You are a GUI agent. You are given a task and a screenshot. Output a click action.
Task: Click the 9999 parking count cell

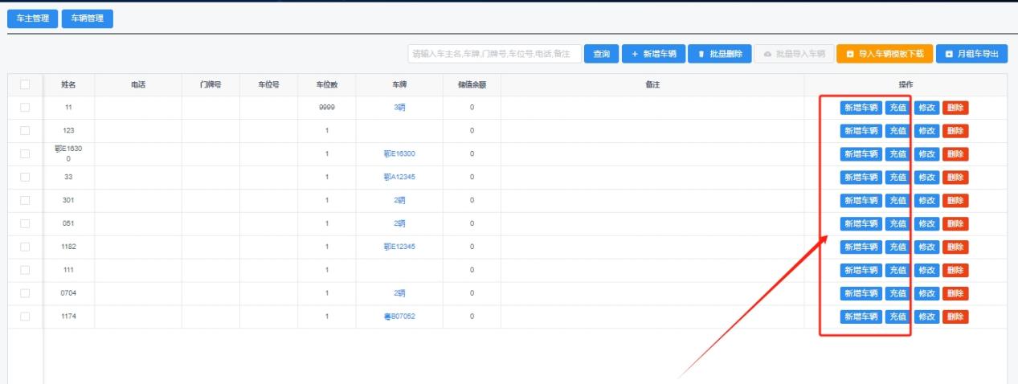click(327, 107)
